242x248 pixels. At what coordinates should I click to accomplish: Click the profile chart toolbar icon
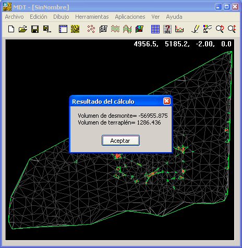point(179,29)
